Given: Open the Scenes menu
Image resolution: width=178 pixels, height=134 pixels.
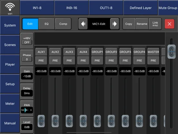Looking at the screenshot, I should (x=10, y=45).
